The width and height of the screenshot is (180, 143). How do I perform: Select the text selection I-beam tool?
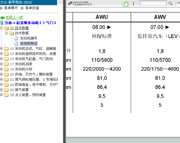click(133, 3)
